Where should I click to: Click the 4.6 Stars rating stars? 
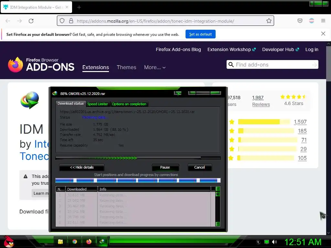[294, 97]
